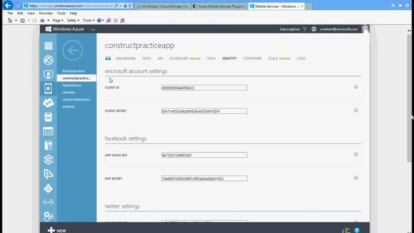Click Facebook App Secret input field
The image size is (414, 233).
click(x=204, y=179)
